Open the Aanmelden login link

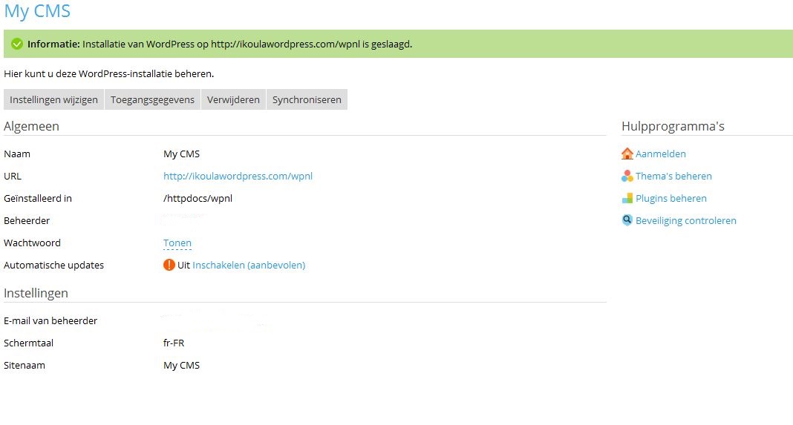coord(661,154)
